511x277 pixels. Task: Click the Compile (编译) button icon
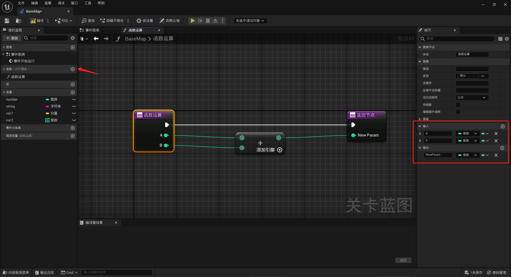[x=33, y=21]
